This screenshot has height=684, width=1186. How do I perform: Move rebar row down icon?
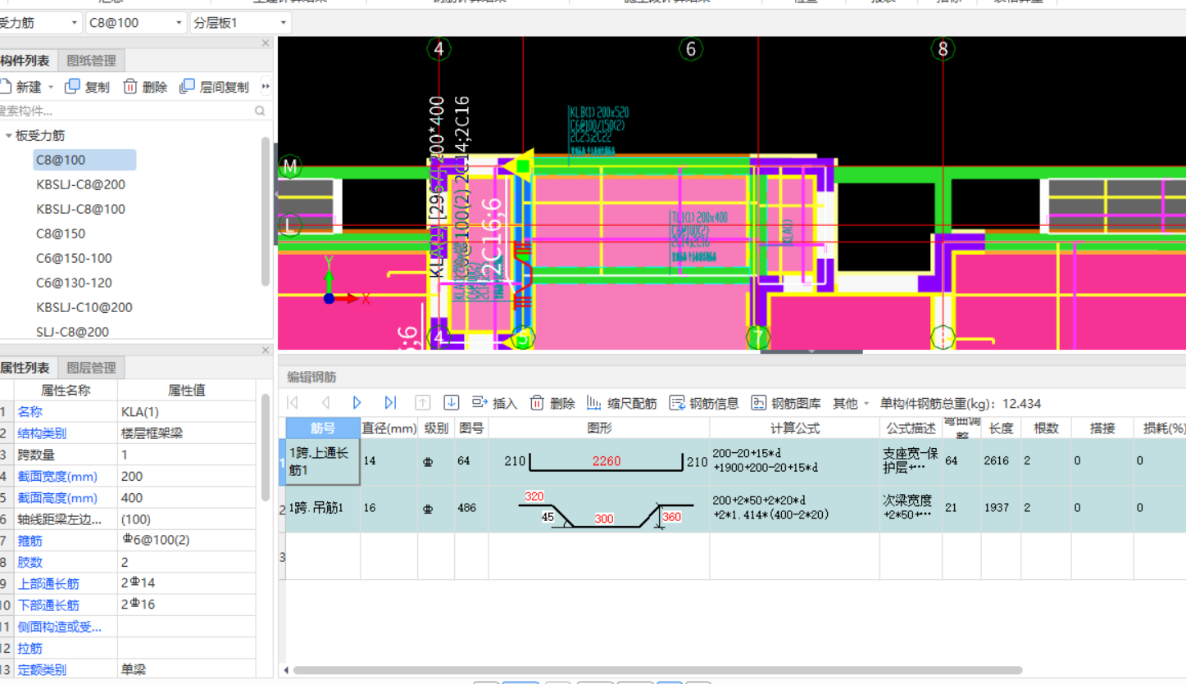click(x=451, y=402)
